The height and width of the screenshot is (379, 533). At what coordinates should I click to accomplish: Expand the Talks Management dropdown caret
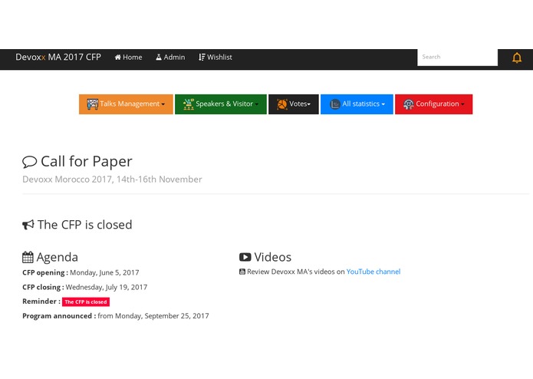pyautogui.click(x=163, y=104)
